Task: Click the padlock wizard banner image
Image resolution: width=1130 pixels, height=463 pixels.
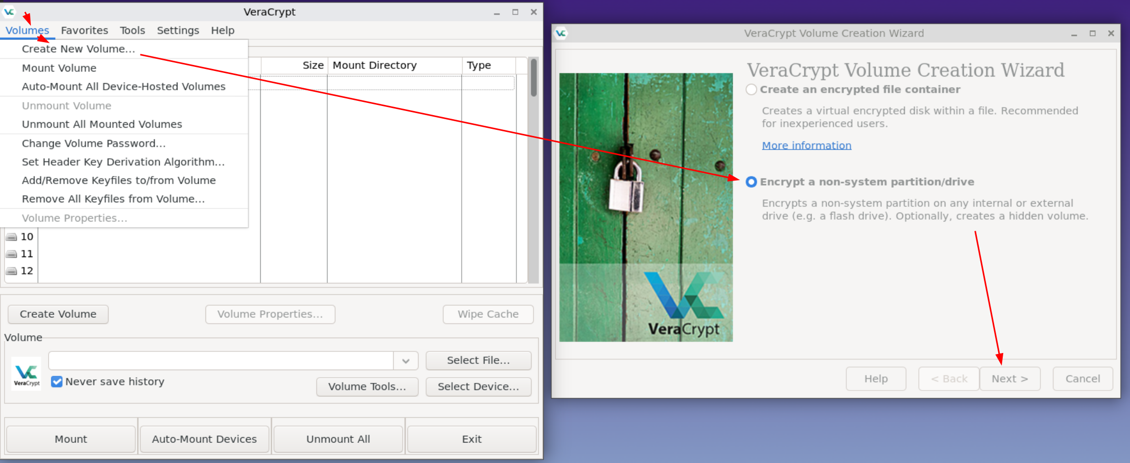Action: 646,207
